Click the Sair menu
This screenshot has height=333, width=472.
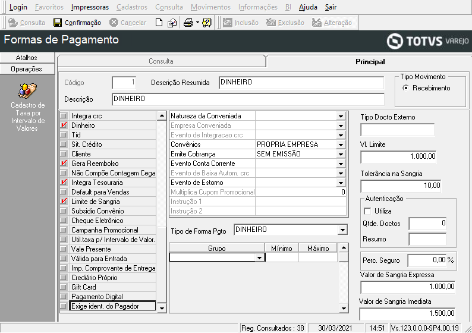click(331, 7)
